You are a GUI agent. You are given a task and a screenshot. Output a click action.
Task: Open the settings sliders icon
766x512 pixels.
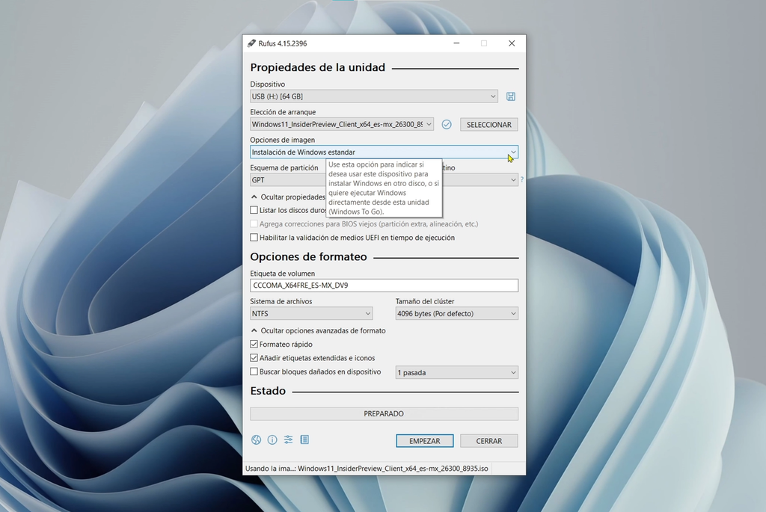click(288, 439)
